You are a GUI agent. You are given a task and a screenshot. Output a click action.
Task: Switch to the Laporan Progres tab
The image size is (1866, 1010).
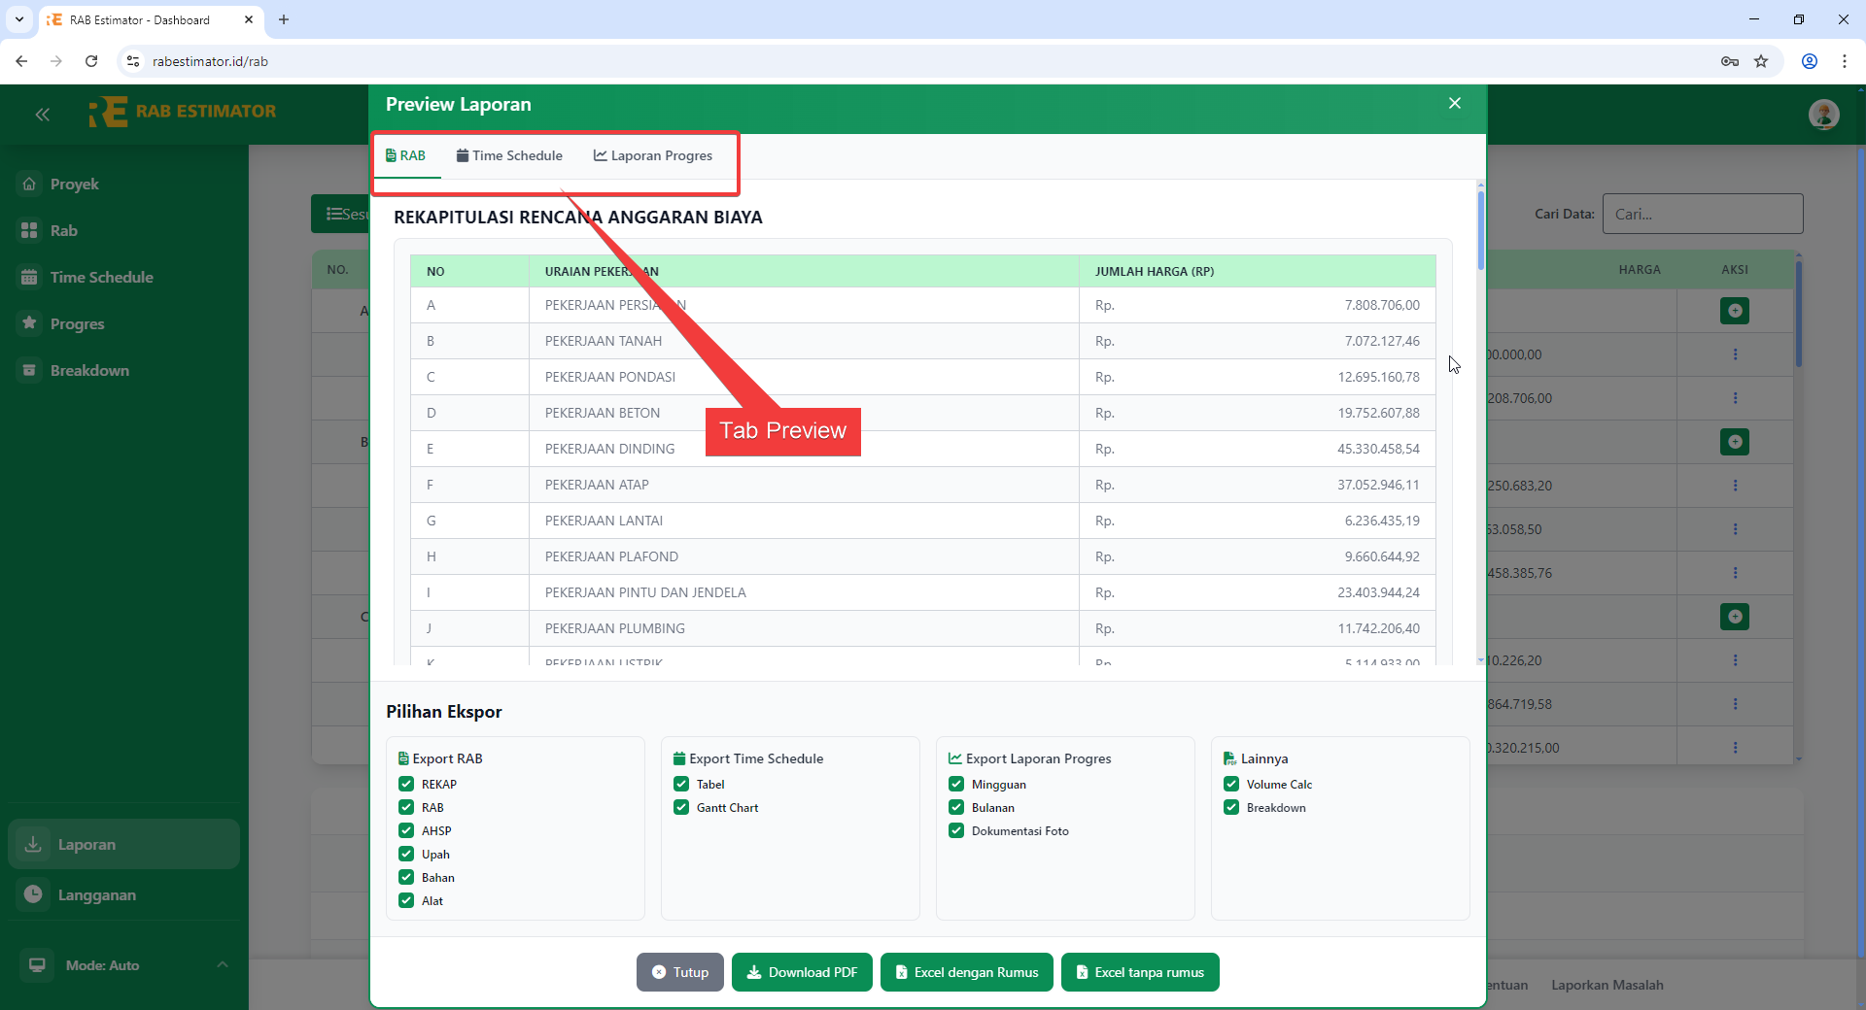pos(653,155)
